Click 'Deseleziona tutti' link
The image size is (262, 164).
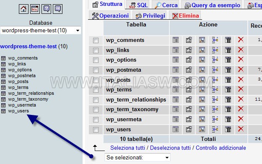coord(170,148)
